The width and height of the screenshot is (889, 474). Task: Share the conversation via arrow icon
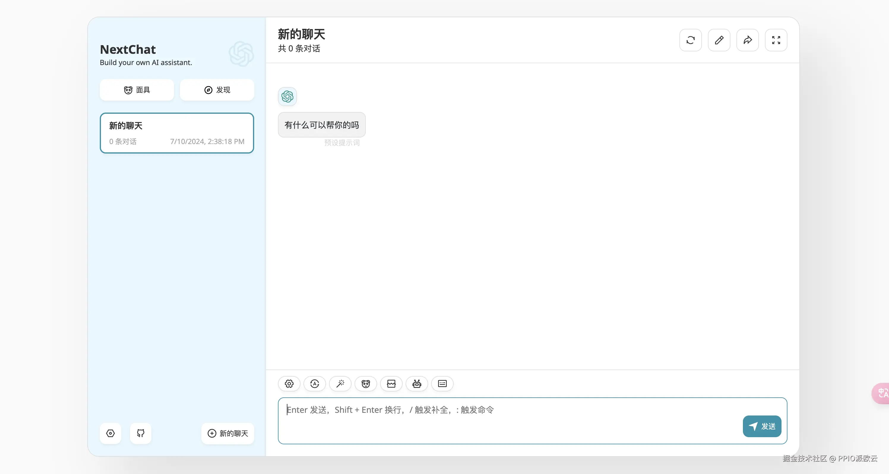[747, 40]
